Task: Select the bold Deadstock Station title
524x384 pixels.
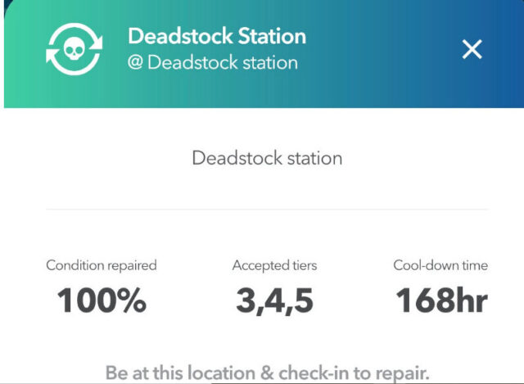Action: [x=217, y=36]
